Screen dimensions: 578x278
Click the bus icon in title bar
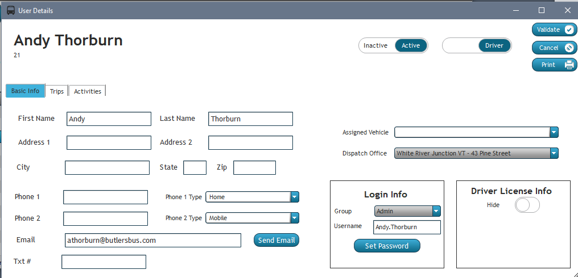coord(11,10)
